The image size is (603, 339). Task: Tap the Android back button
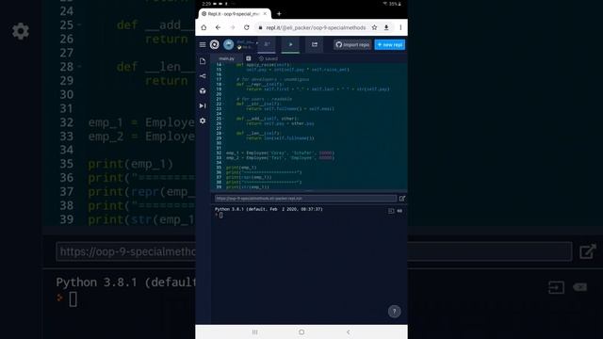point(348,332)
